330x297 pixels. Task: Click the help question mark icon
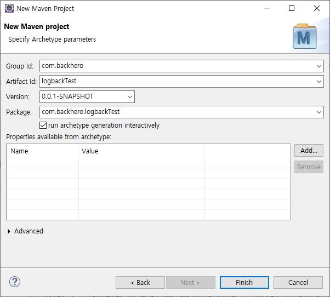coord(15,282)
